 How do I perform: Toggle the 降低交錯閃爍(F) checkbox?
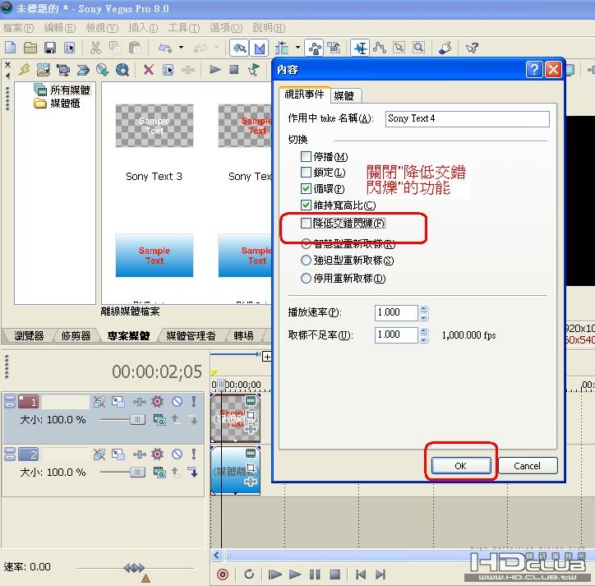pyautogui.click(x=306, y=224)
